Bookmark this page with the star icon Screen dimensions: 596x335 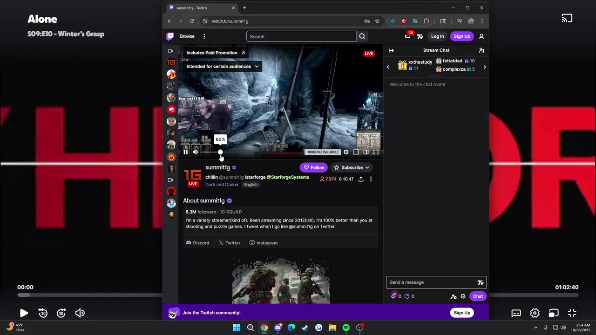377,21
